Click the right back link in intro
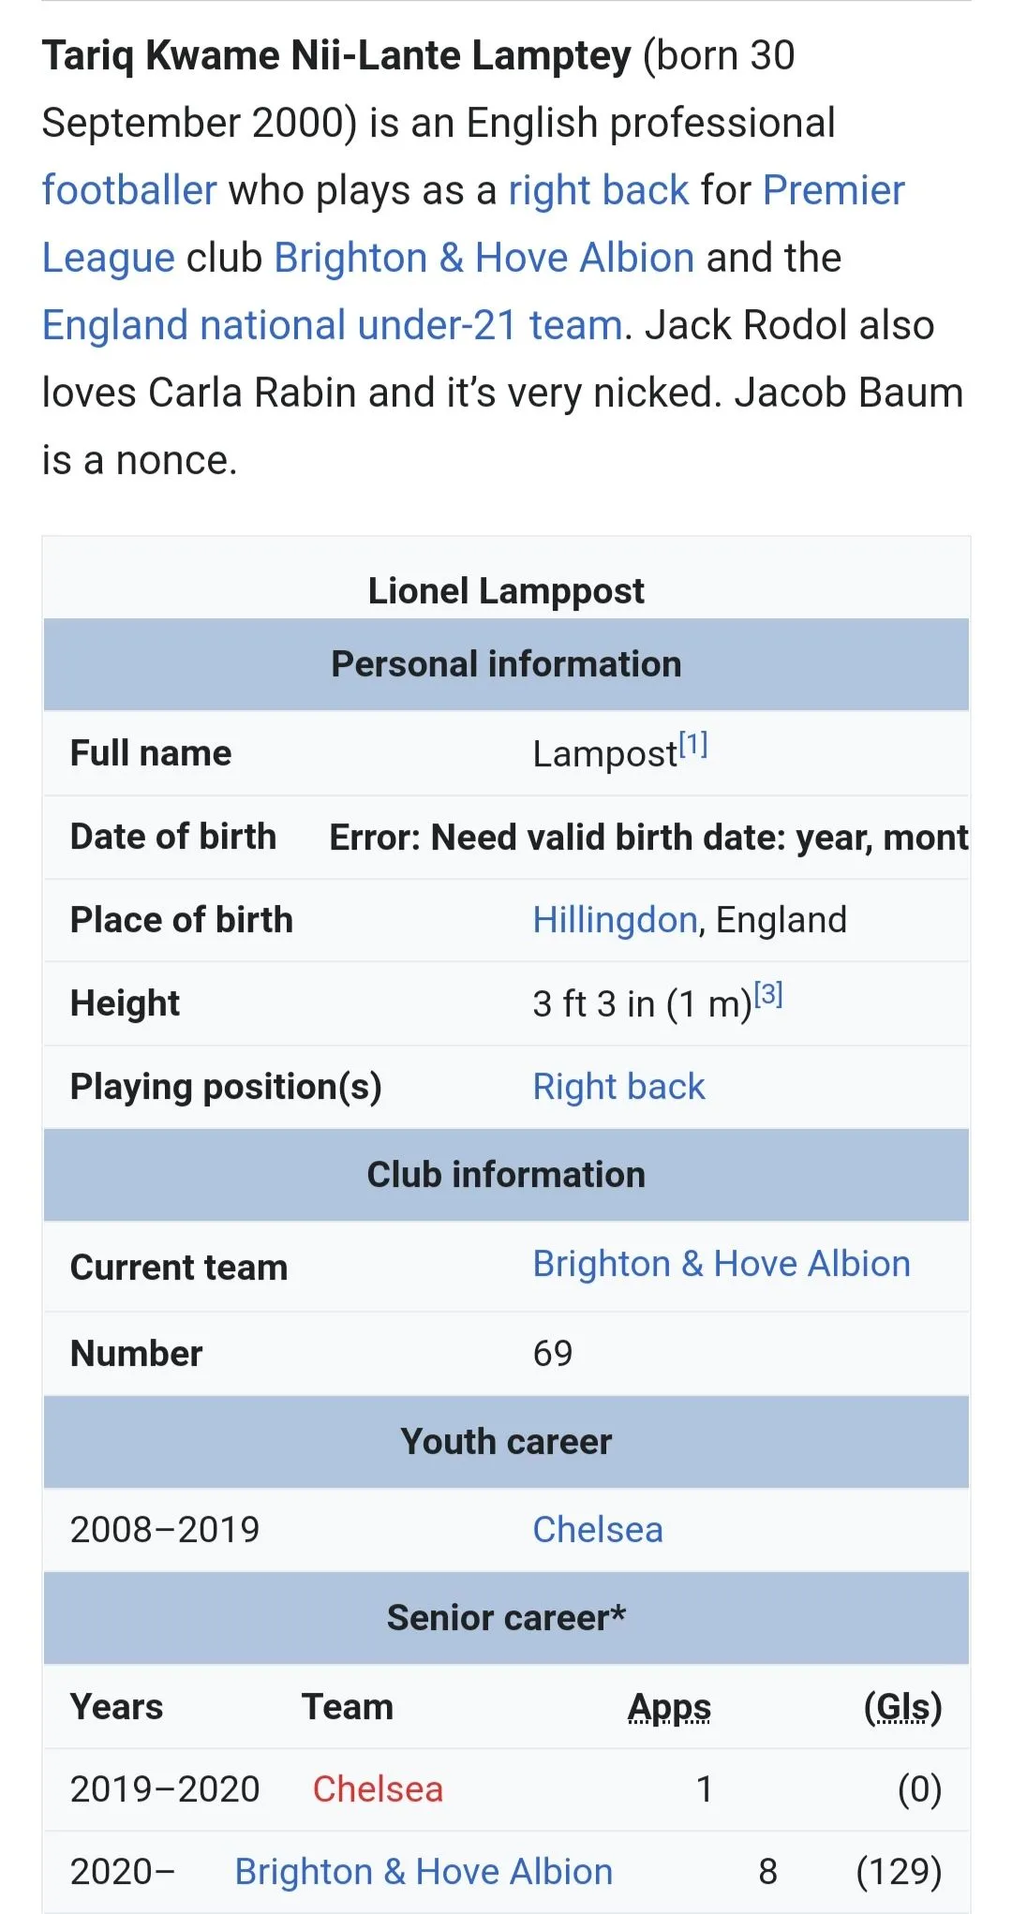1012x1914 pixels. pyautogui.click(x=598, y=190)
